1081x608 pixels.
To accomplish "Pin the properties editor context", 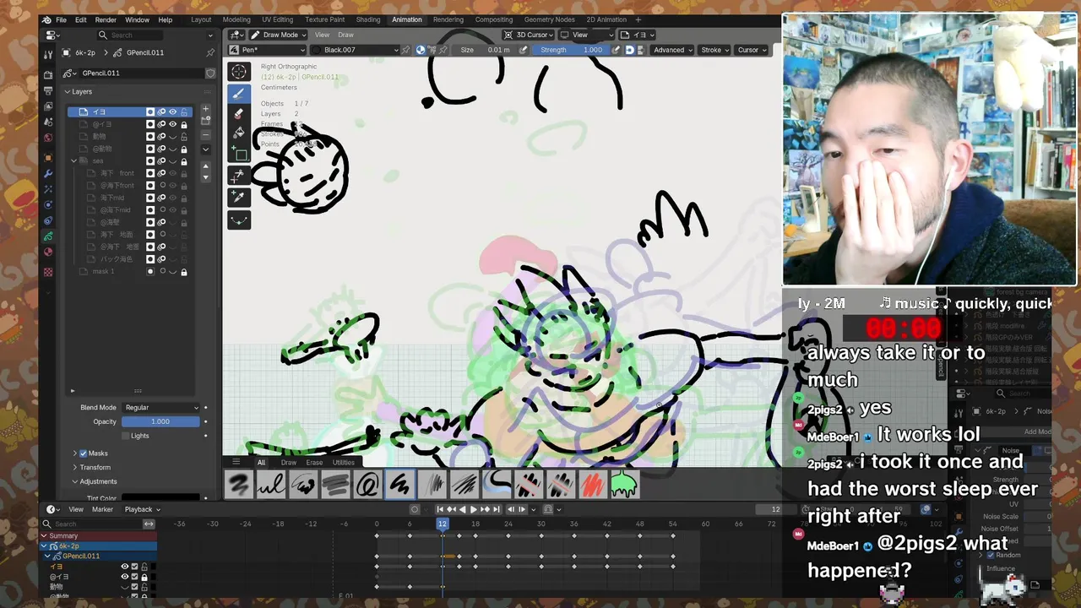I will point(210,52).
